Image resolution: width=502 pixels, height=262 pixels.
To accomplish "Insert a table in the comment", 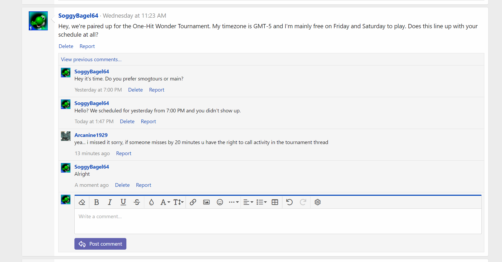I will click(x=275, y=202).
